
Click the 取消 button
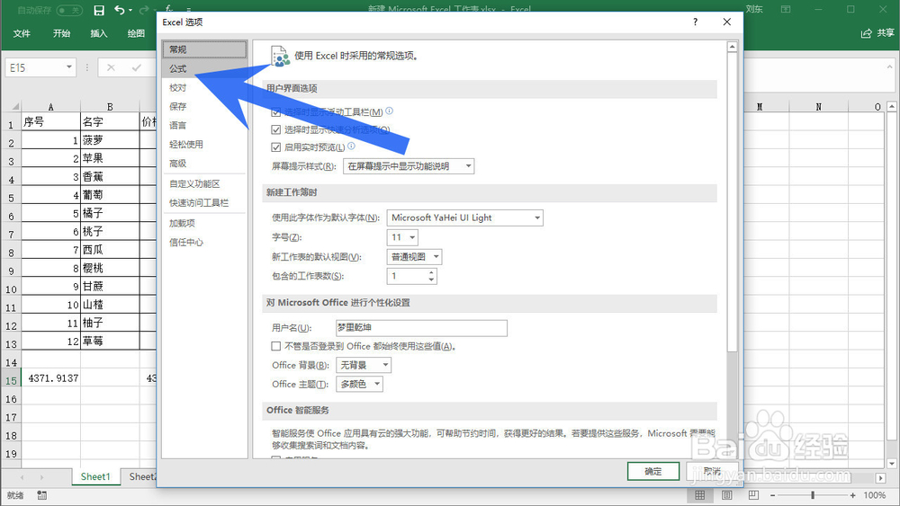tap(712, 471)
